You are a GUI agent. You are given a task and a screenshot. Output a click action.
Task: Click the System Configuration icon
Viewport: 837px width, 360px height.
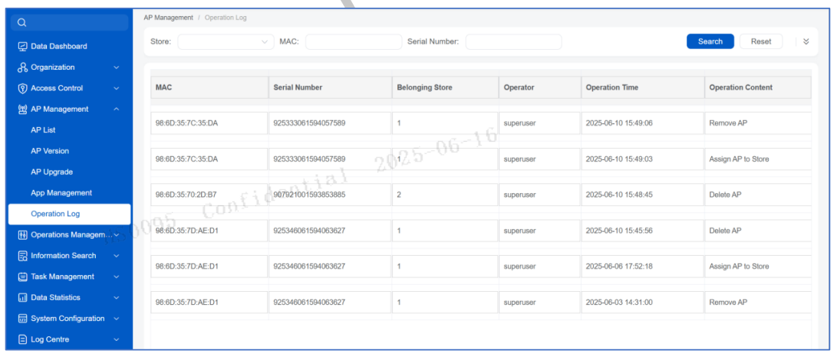point(22,319)
